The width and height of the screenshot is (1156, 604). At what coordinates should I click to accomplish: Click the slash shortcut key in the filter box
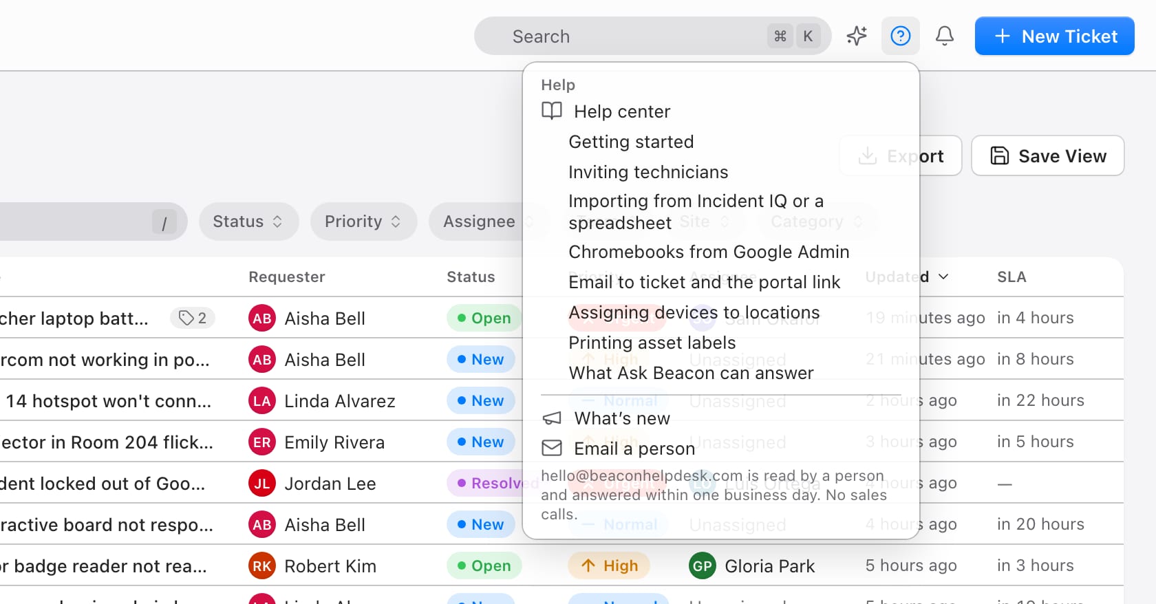(164, 222)
